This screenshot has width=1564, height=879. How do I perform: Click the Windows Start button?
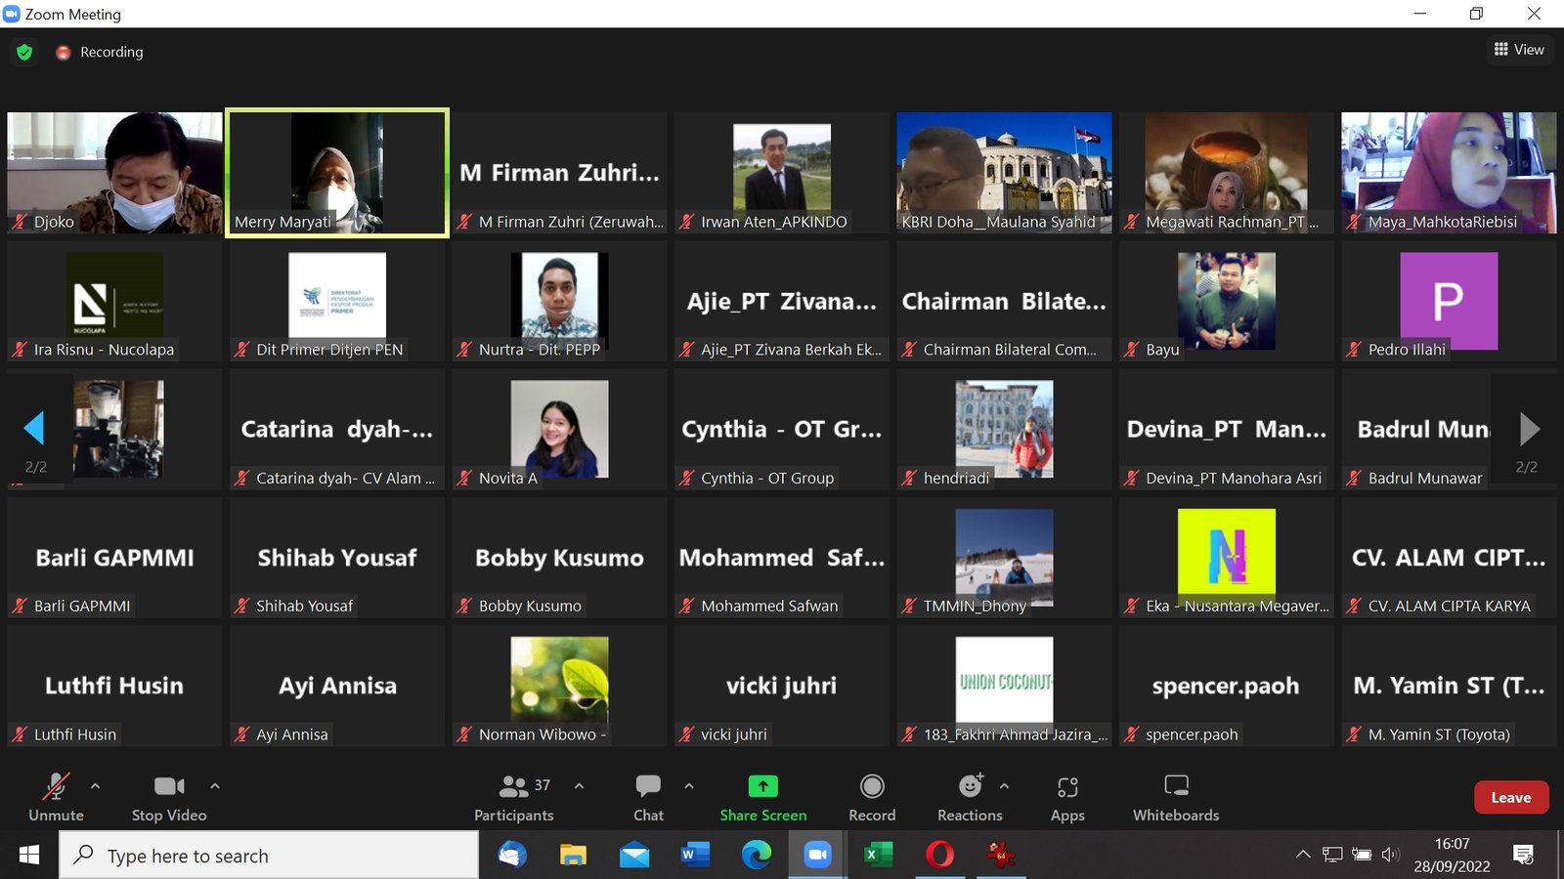(x=29, y=856)
